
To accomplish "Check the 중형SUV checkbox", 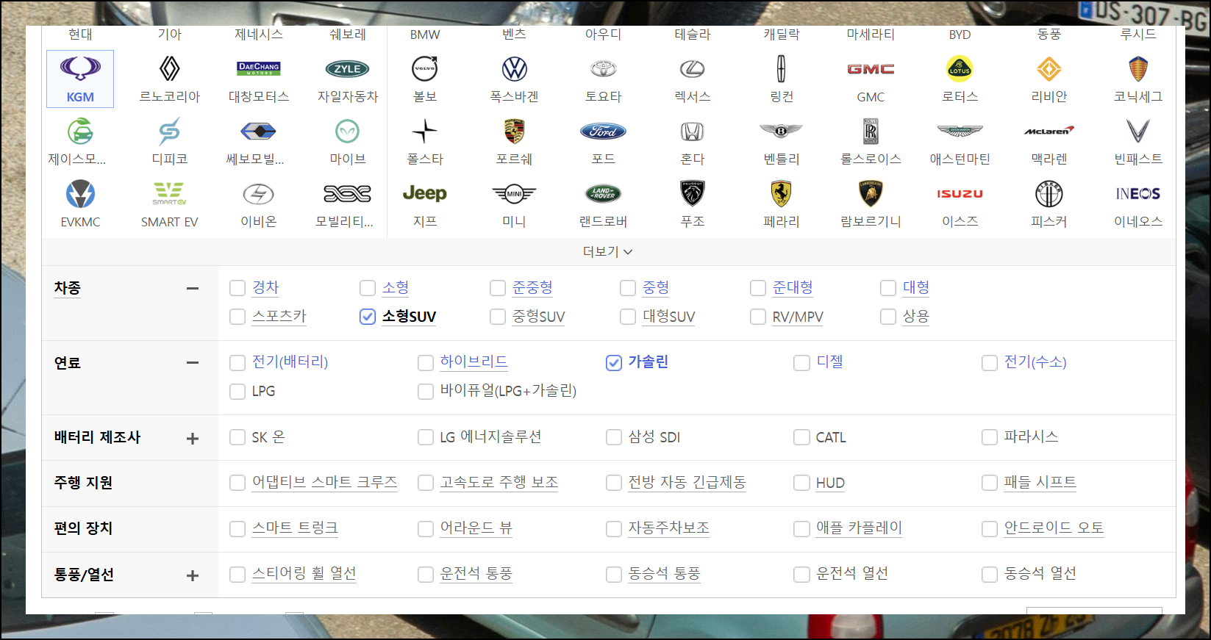I will (498, 317).
